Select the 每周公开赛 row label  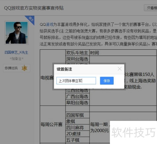click(51, 124)
